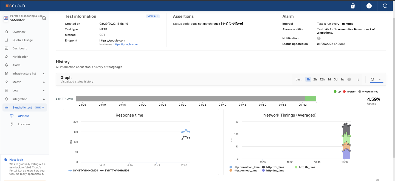Click the outlined exclamation alert icon in header

click(385, 6)
